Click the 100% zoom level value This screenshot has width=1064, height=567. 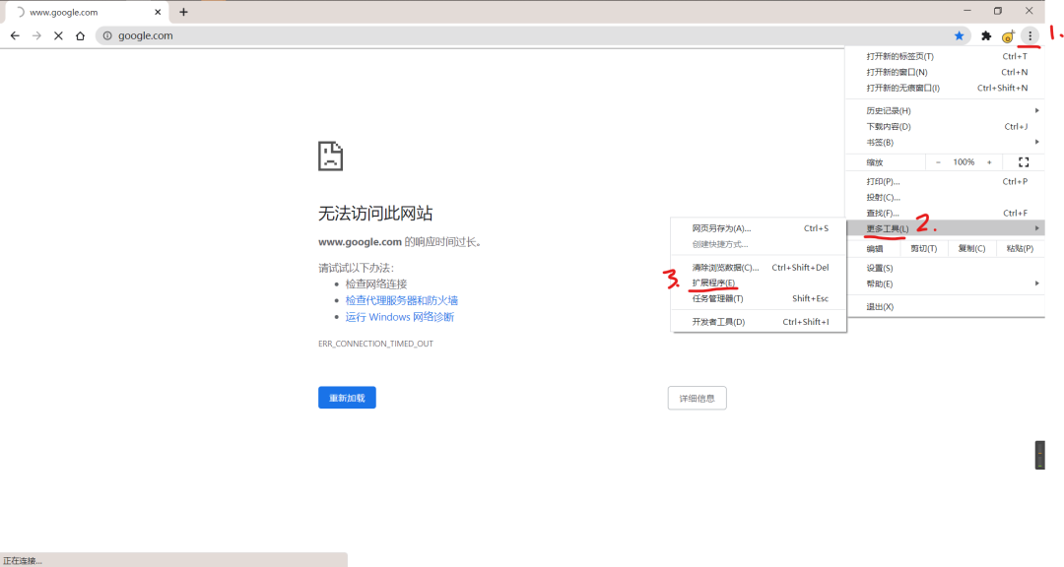pos(964,162)
